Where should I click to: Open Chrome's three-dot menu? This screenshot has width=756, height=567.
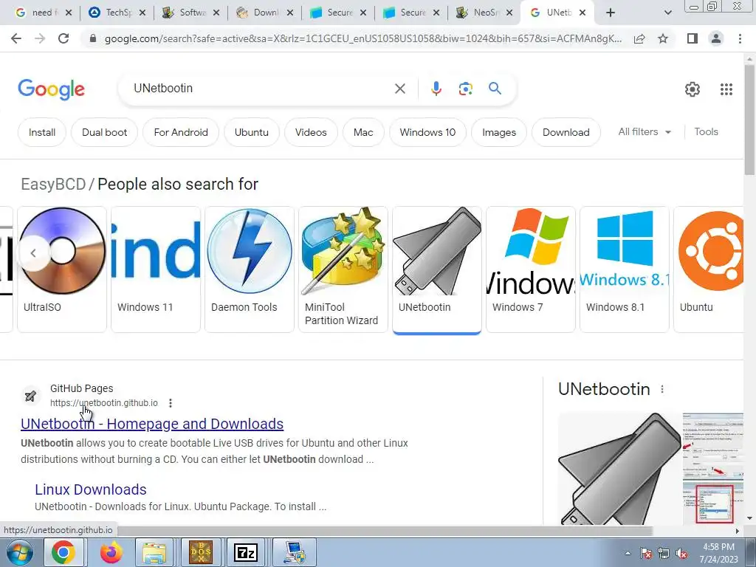coord(740,38)
